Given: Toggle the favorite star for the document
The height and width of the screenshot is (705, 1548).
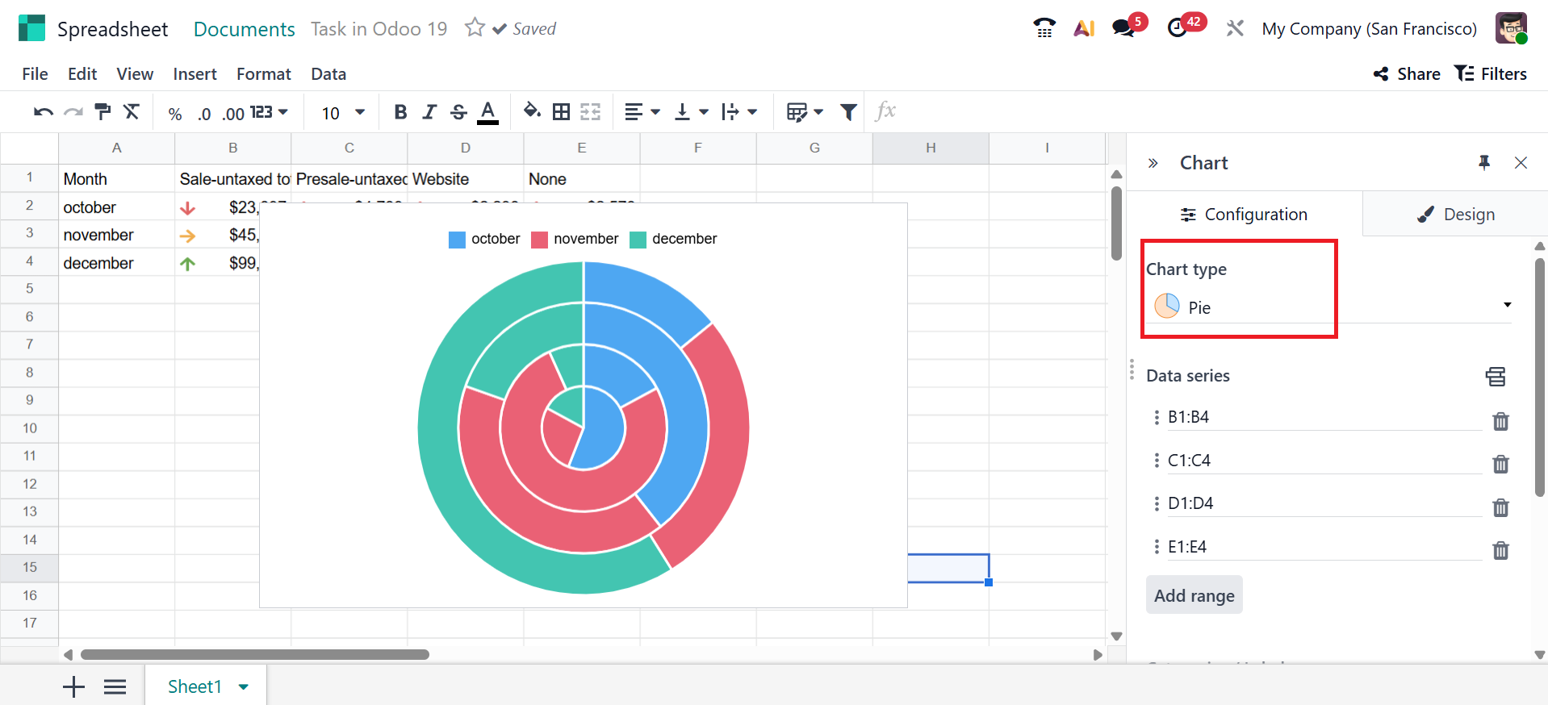Looking at the screenshot, I should 475,28.
